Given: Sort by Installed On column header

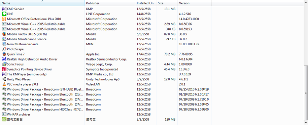Looking at the screenshot, I should 146,3.
